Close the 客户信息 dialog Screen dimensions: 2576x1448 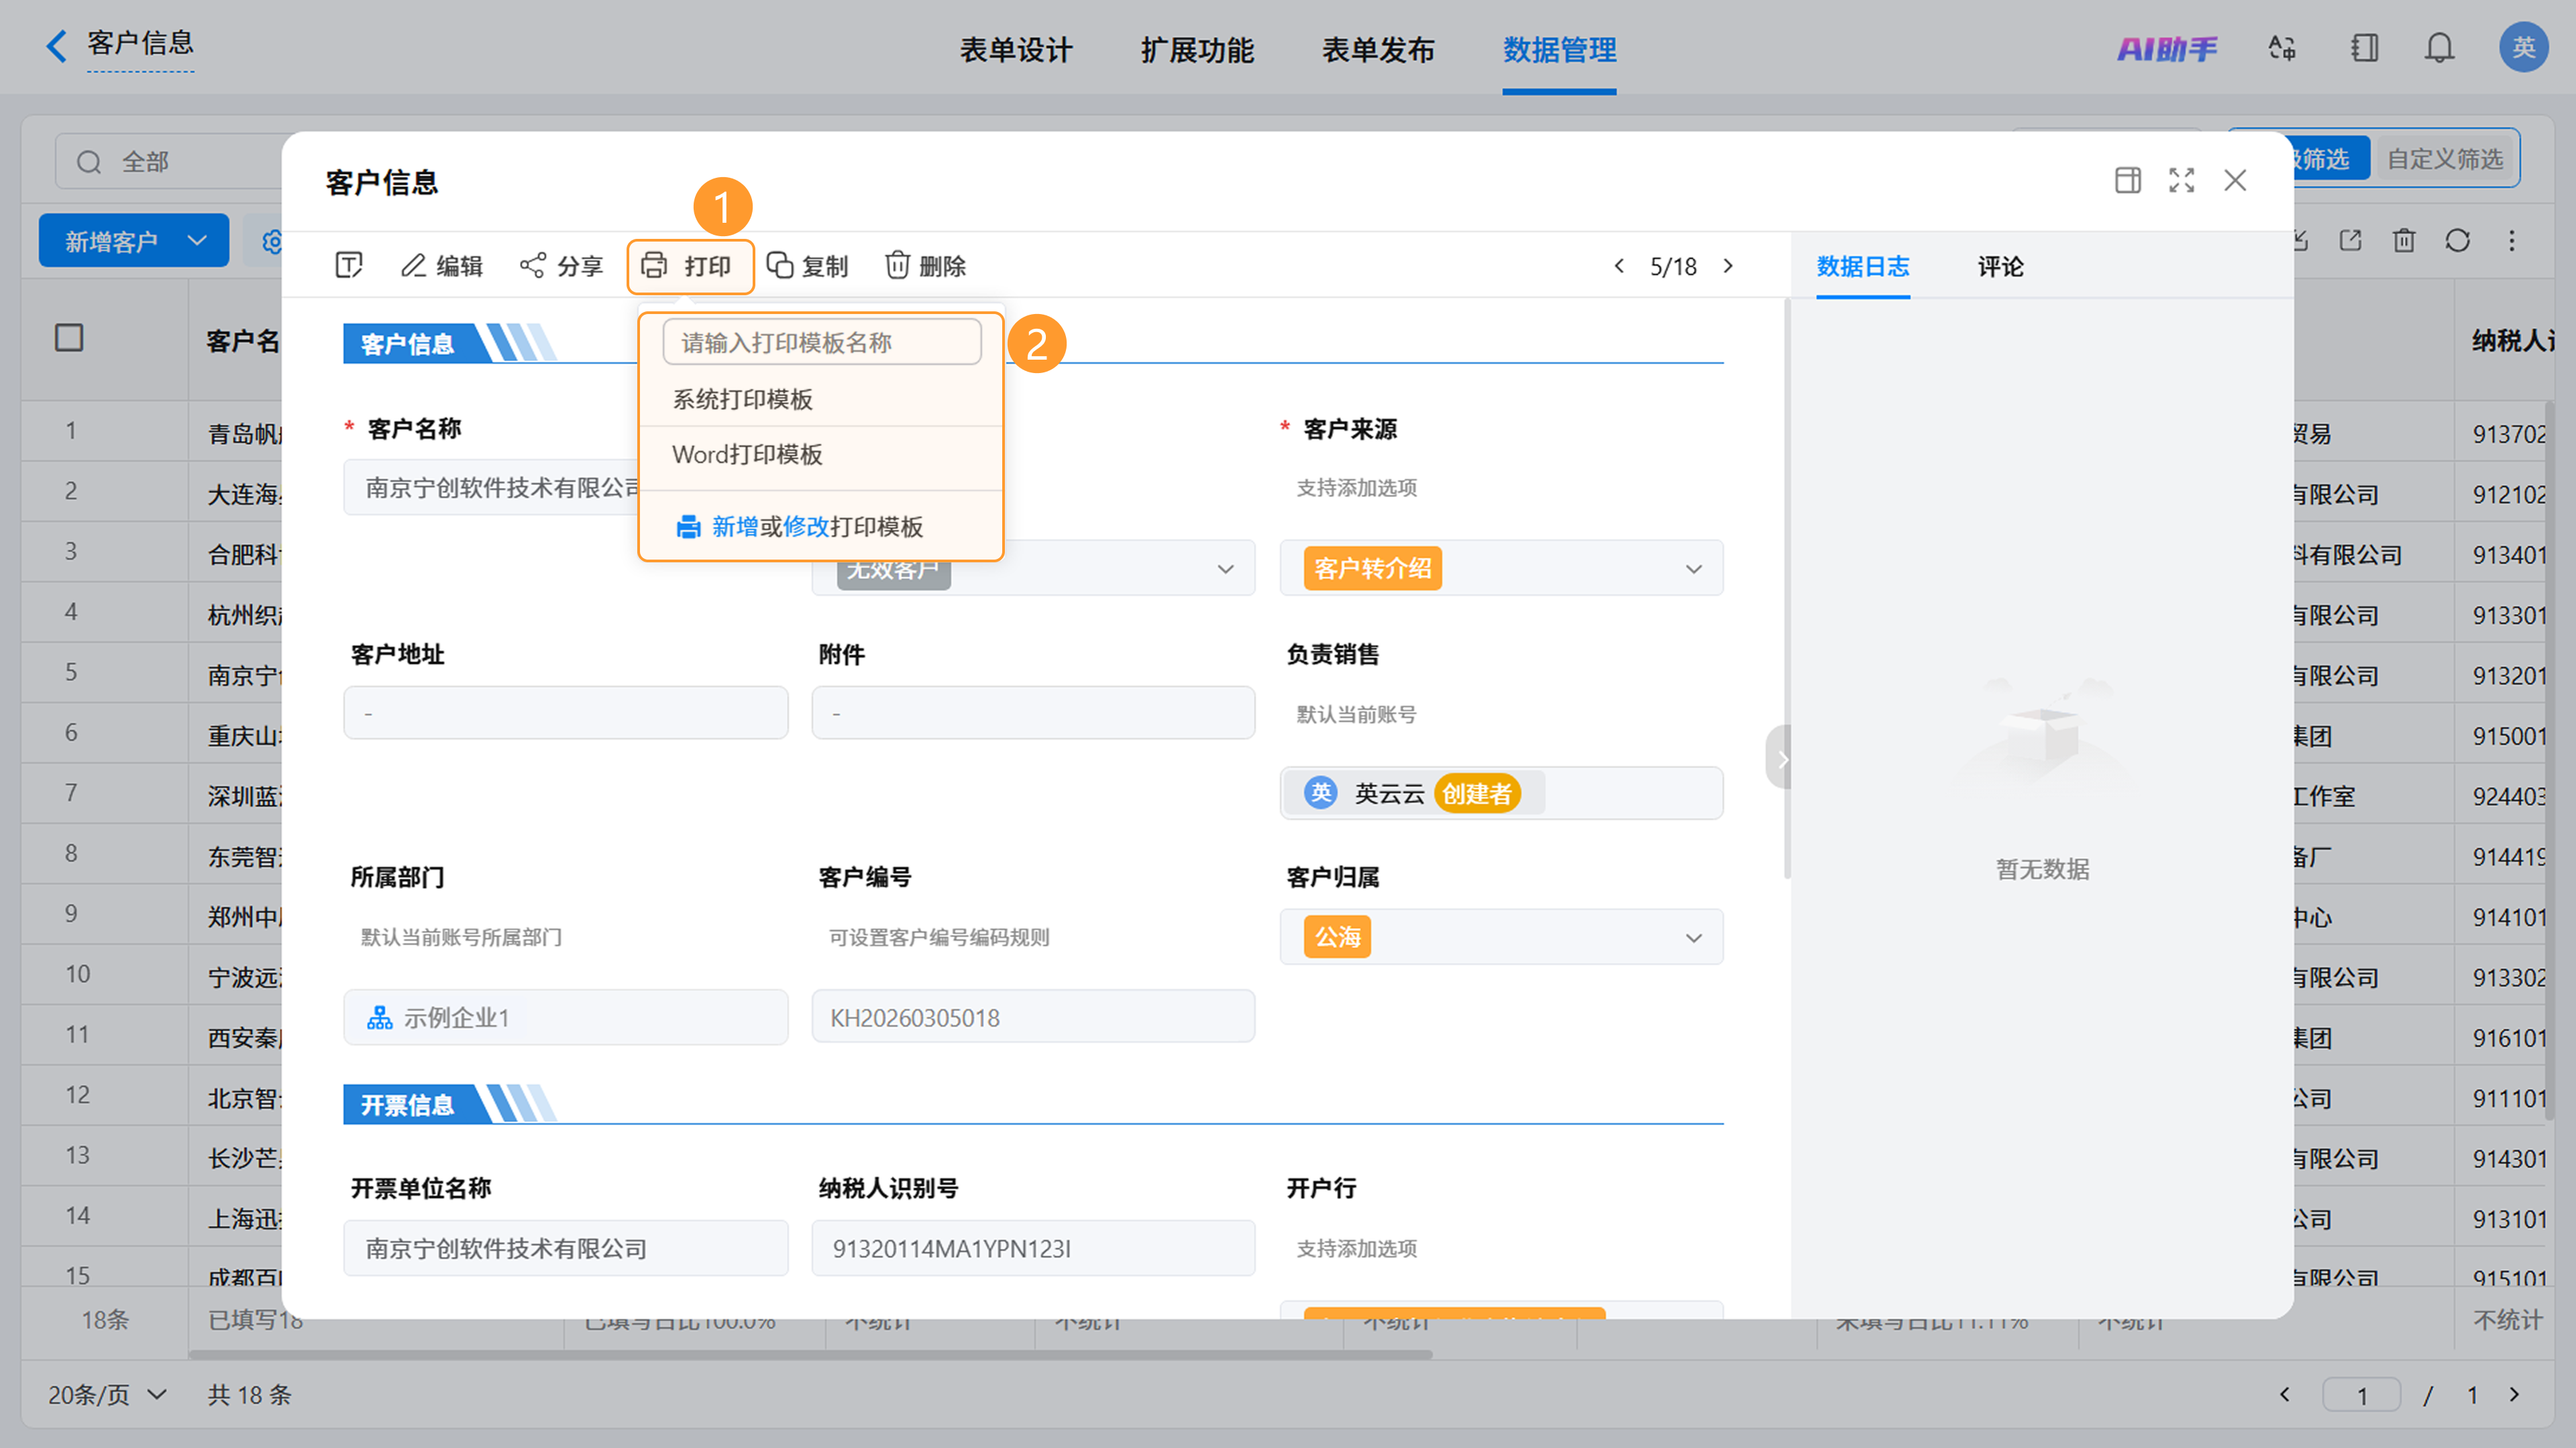coord(2235,181)
